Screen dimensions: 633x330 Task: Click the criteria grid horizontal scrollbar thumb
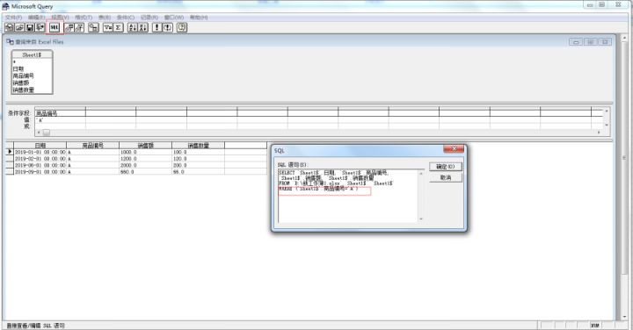coord(47,133)
